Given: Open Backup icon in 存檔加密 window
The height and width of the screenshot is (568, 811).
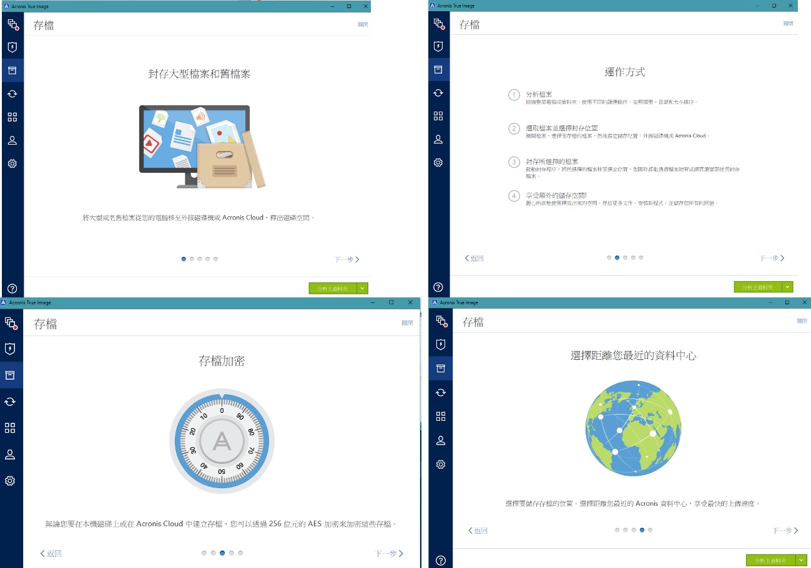Looking at the screenshot, I should [x=11, y=322].
